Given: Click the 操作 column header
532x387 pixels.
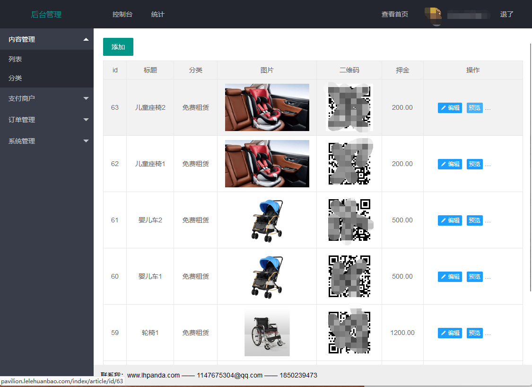Looking at the screenshot, I should [473, 70].
